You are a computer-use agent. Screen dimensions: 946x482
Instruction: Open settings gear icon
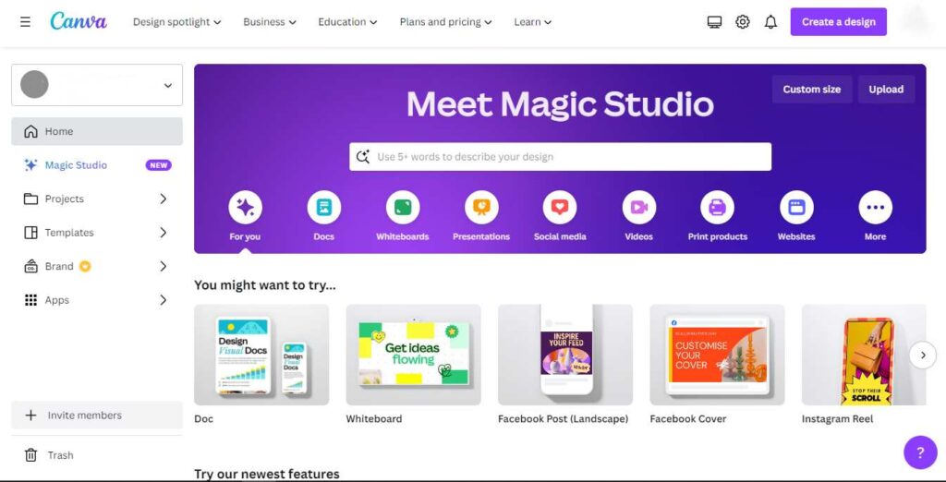743,22
